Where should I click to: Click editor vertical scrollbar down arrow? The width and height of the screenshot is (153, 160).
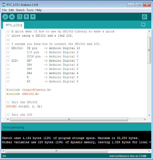[149, 115]
